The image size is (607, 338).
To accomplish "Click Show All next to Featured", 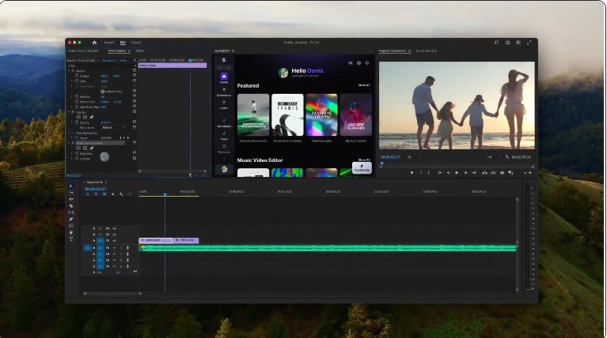I will click(x=364, y=84).
